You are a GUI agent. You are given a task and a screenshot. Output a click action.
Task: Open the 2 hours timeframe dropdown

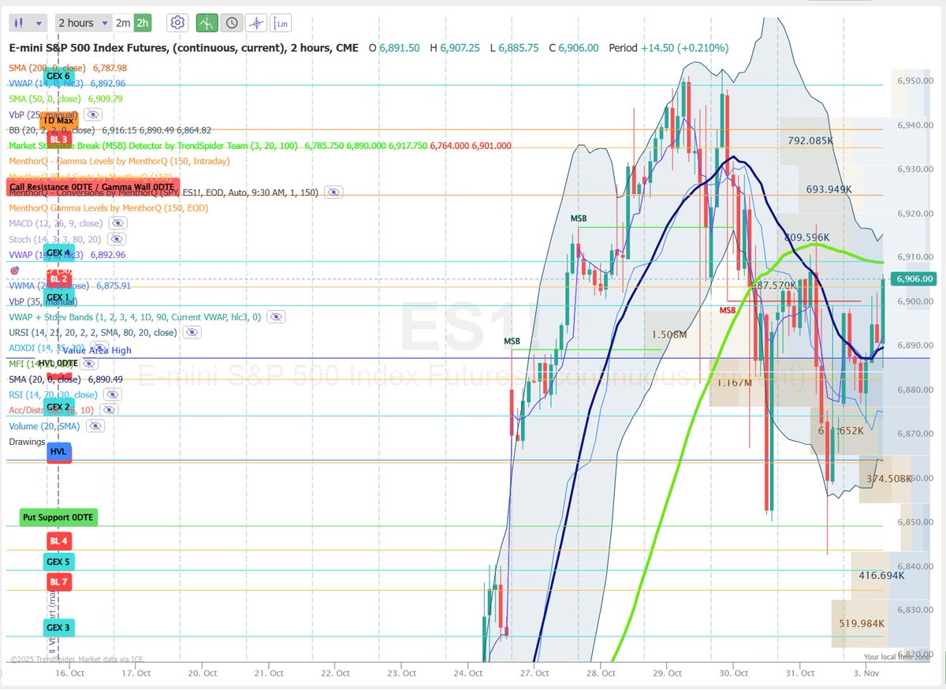click(82, 23)
